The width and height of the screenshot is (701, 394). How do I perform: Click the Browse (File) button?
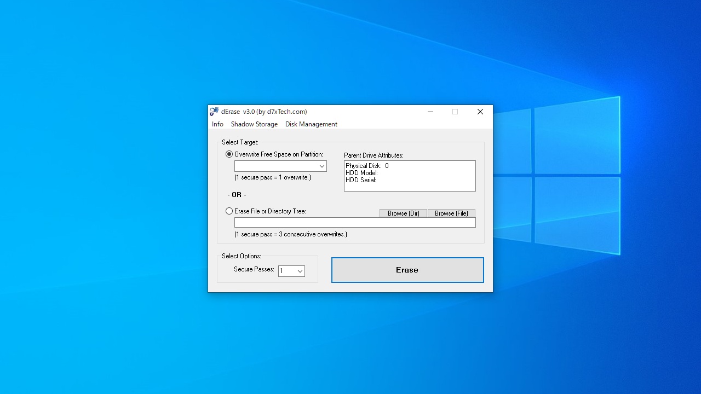(451, 213)
